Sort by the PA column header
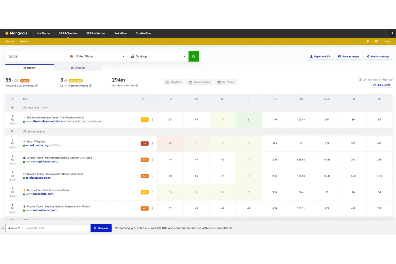 (196, 99)
